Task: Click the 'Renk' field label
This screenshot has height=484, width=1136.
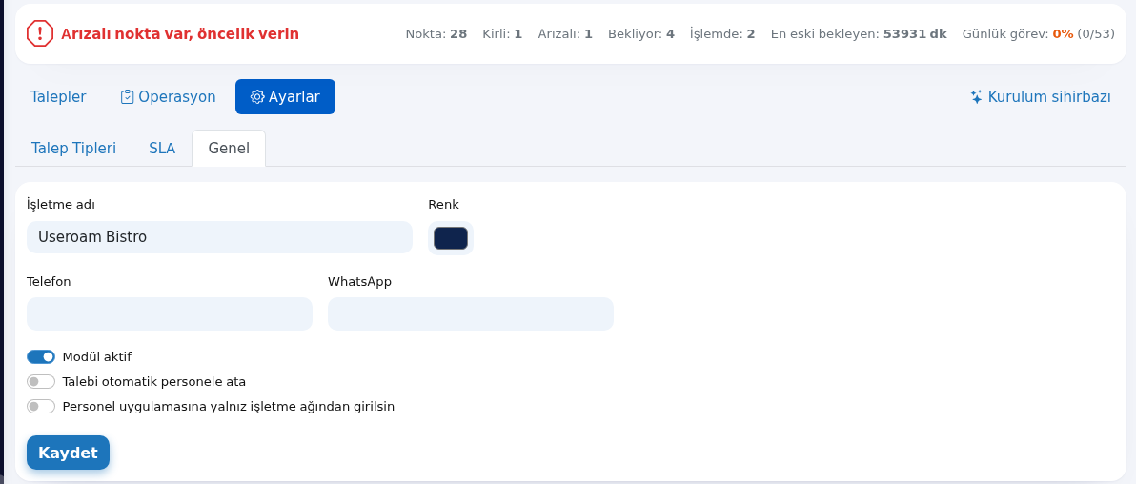Action: coord(443,204)
